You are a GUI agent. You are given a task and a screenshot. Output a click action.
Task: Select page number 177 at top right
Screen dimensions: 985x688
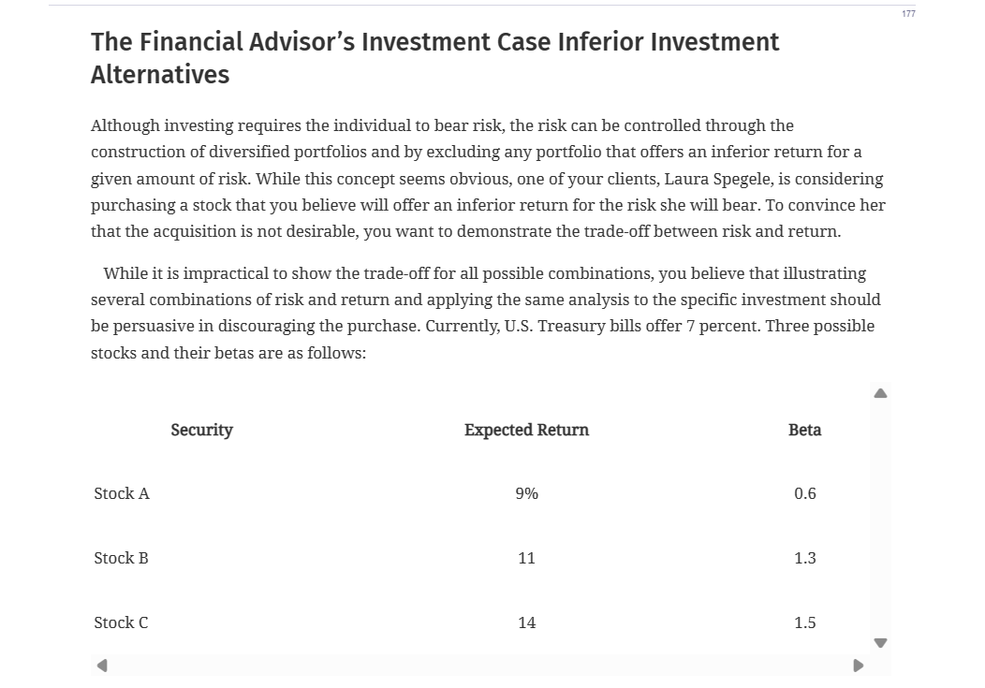[907, 13]
